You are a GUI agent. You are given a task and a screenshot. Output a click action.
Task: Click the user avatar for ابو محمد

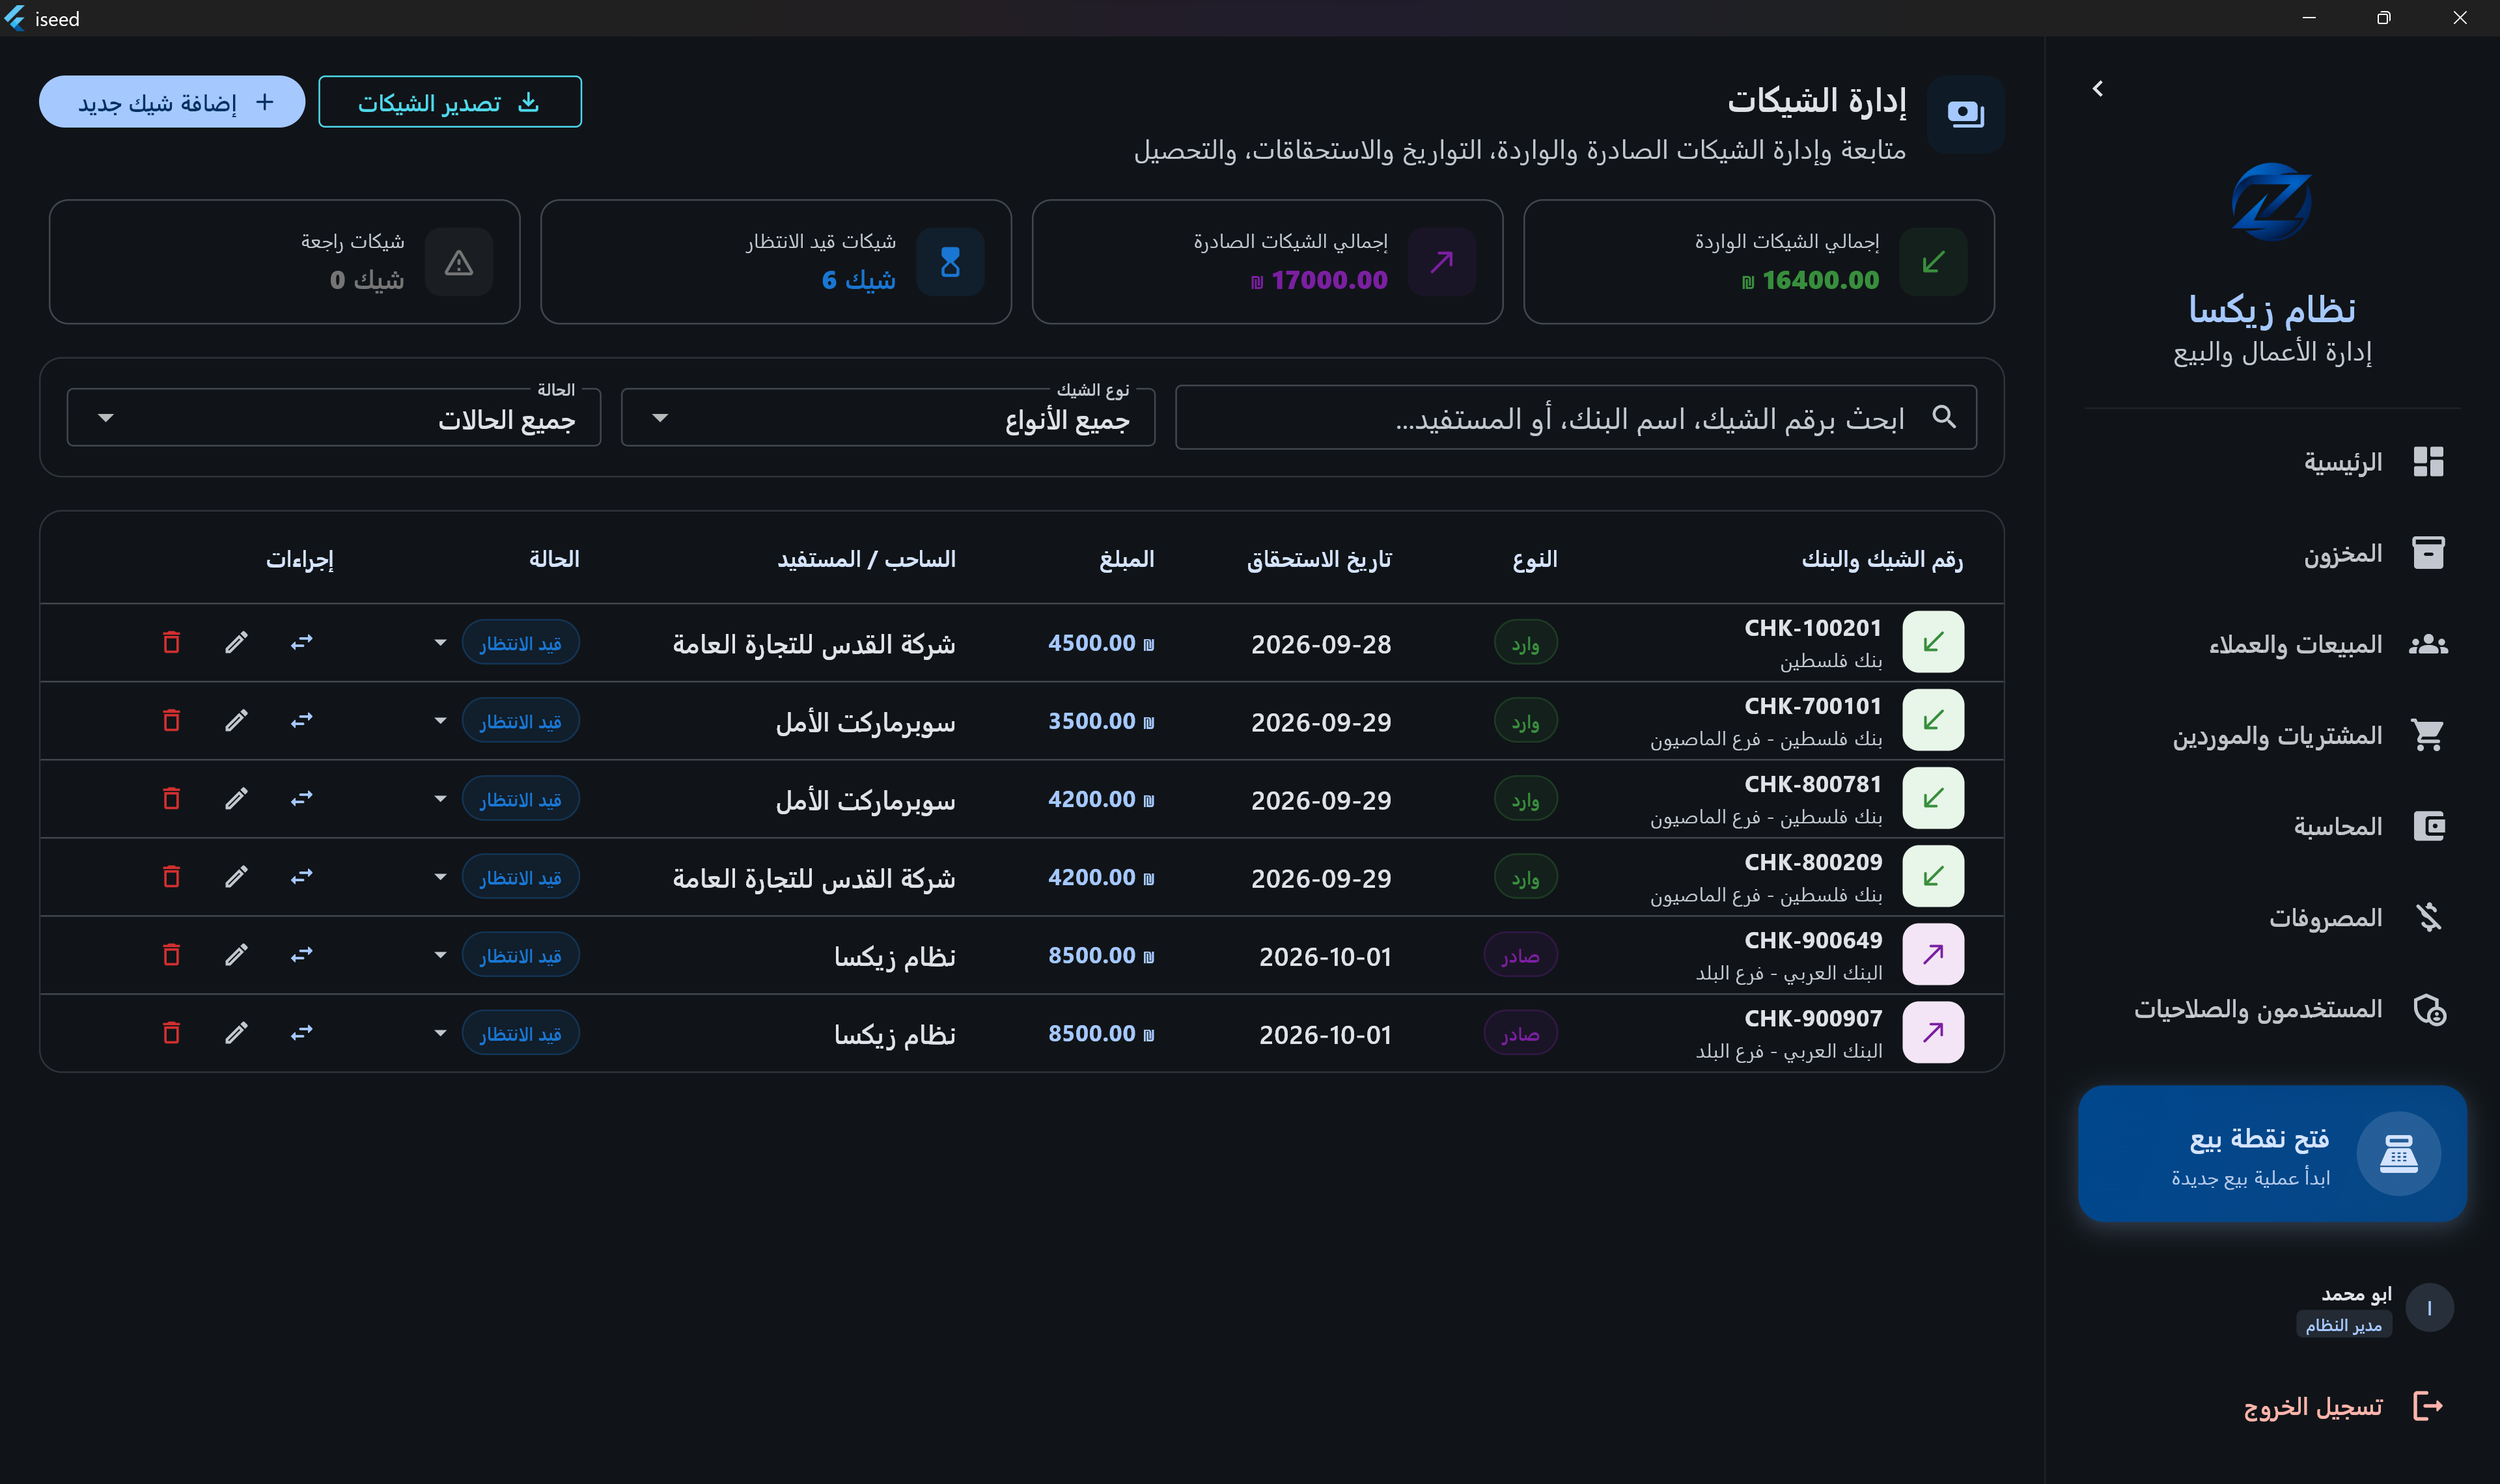coord(2429,1308)
